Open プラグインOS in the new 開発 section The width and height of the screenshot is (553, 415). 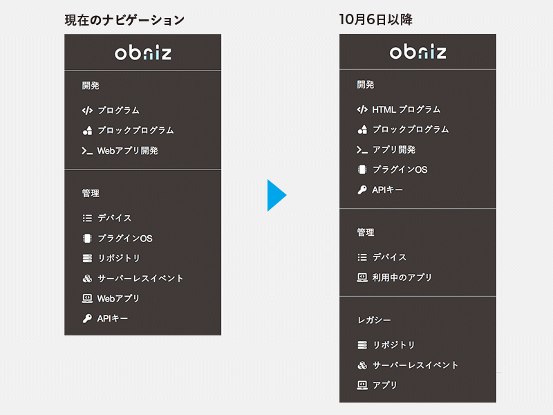400,169
